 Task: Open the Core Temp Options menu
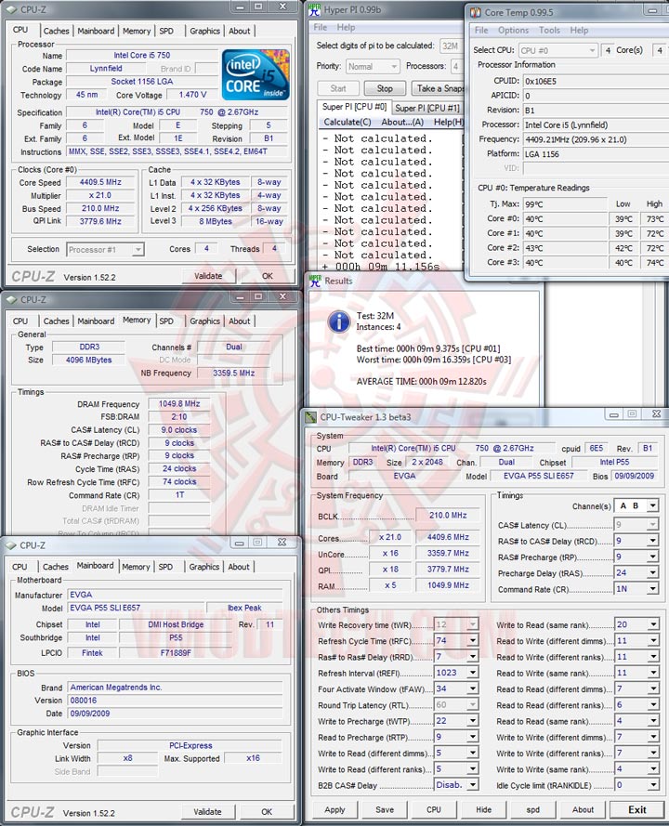pyautogui.click(x=513, y=31)
